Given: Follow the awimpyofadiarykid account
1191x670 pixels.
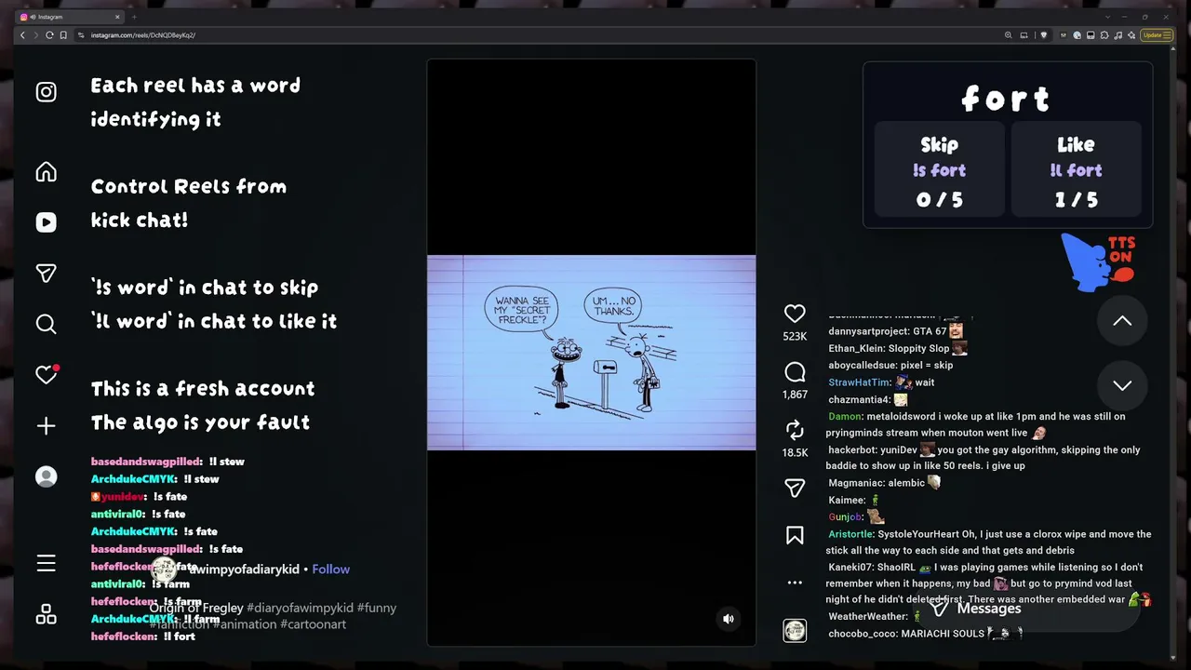Looking at the screenshot, I should click(x=330, y=569).
